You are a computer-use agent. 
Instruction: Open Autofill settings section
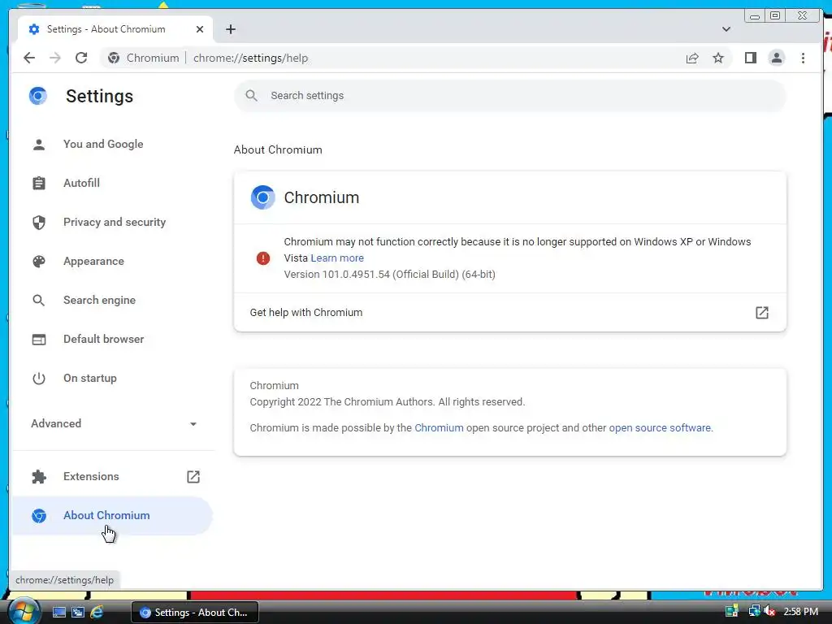coord(112,183)
